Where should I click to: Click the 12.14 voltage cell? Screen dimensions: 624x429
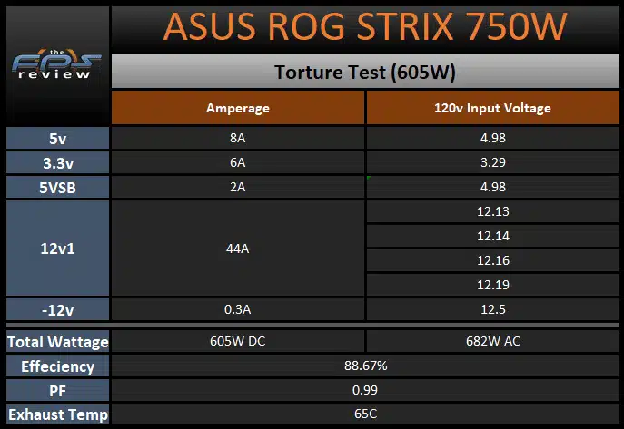point(492,236)
